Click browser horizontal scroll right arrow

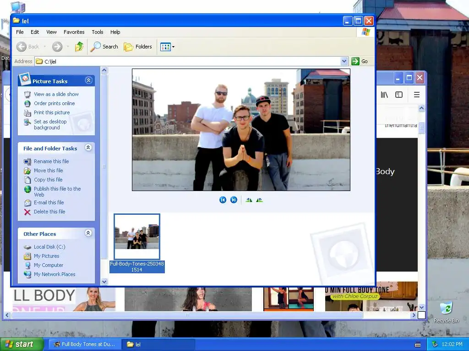[x=414, y=315]
